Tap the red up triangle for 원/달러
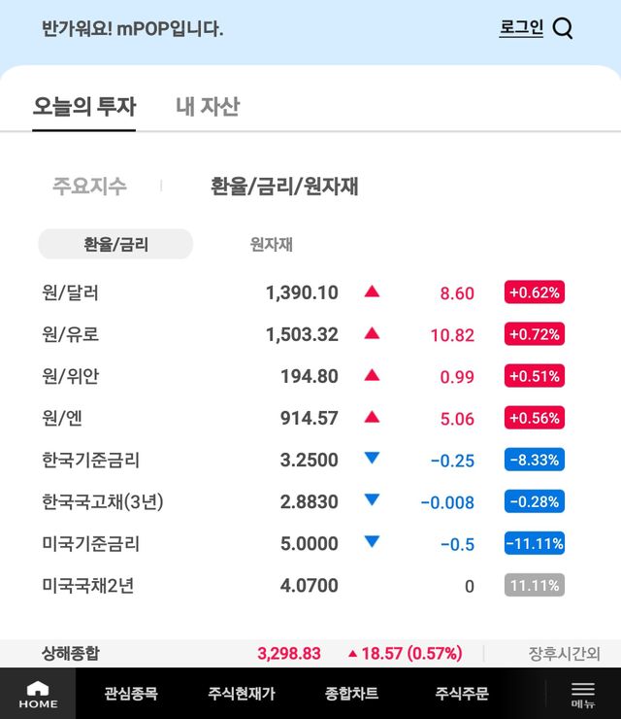The width and height of the screenshot is (621, 719). [372, 291]
